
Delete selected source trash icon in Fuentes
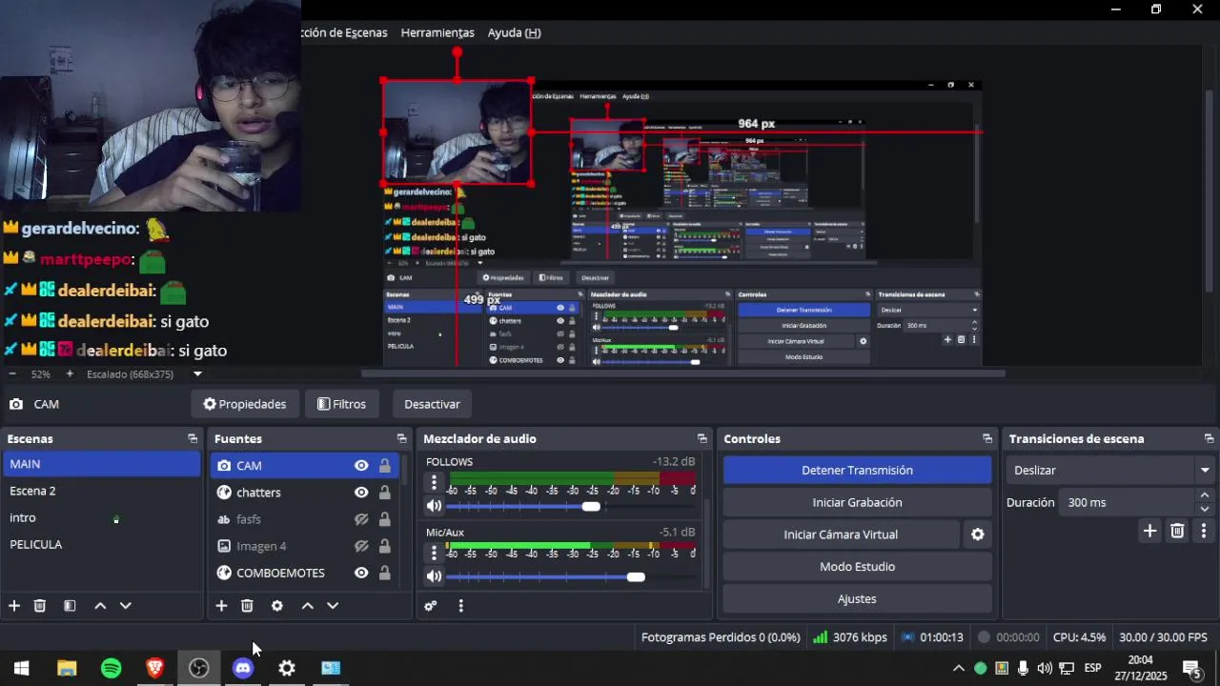point(247,606)
